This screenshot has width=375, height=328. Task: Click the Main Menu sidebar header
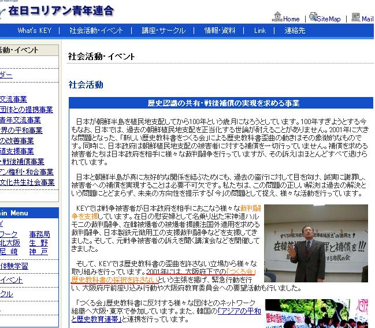point(29,213)
